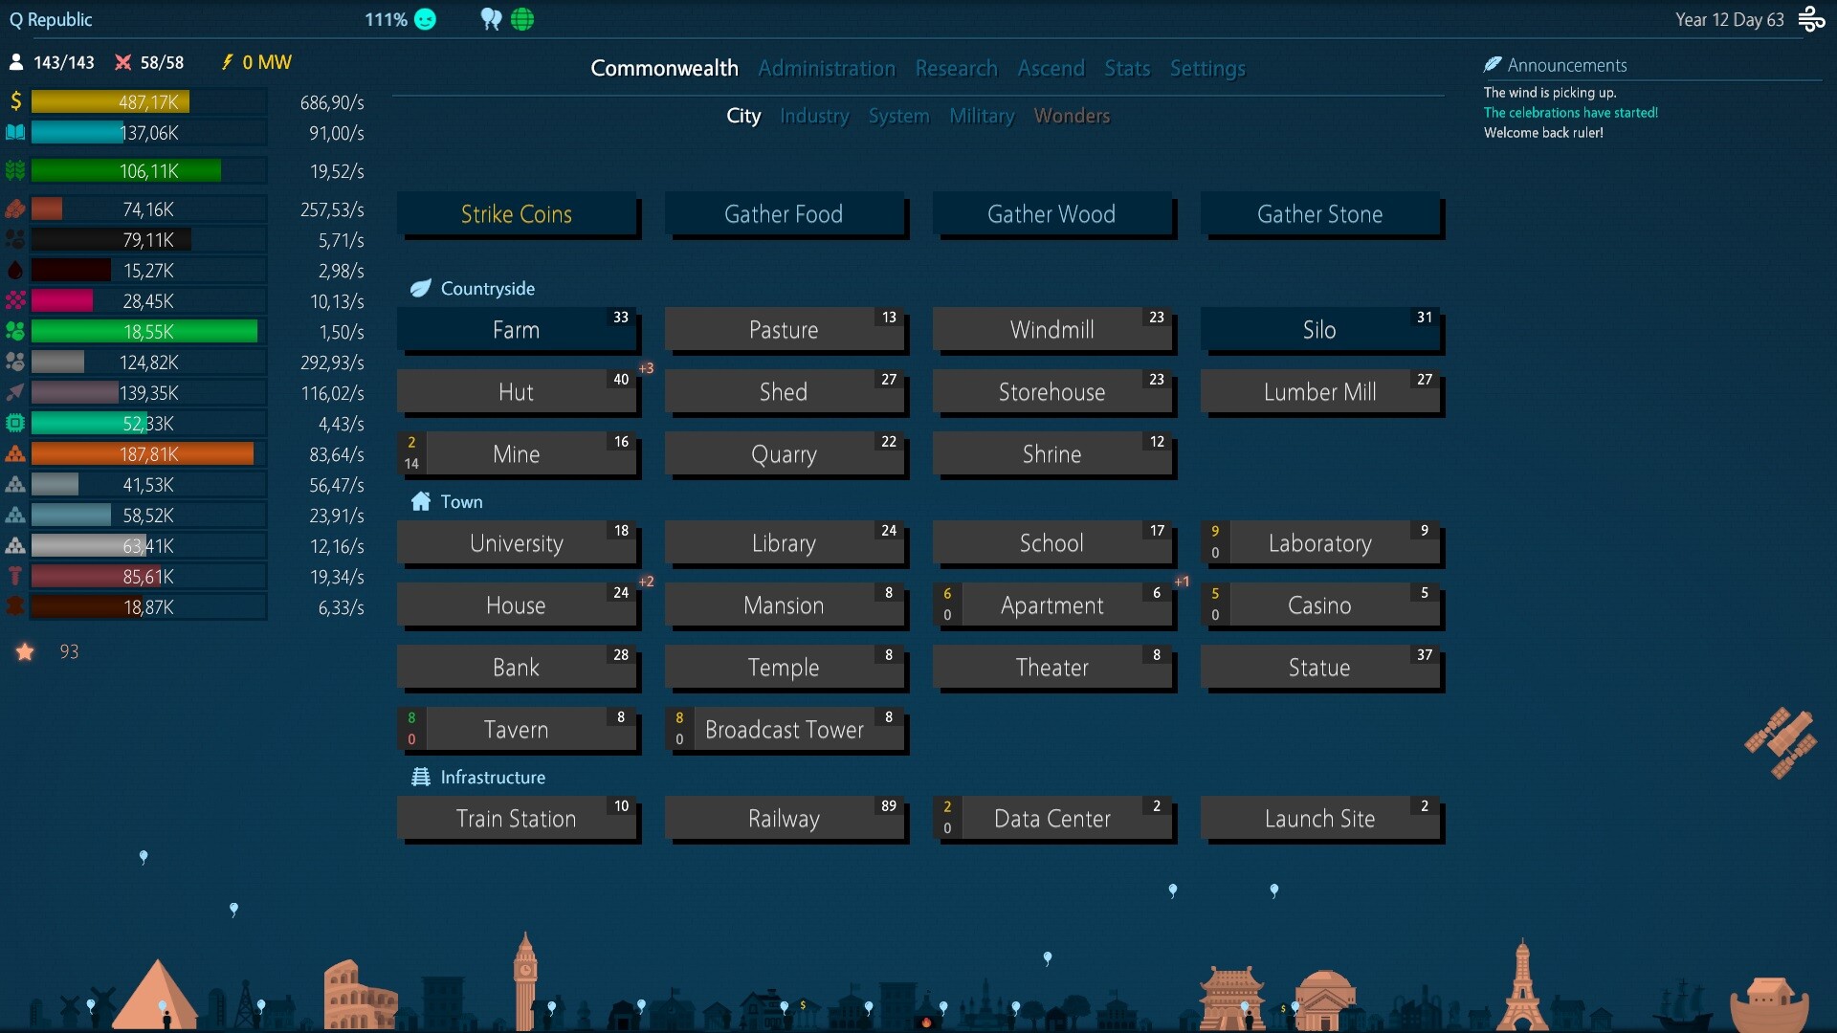Click the yellow star rating icon
The height and width of the screenshot is (1033, 1837).
coord(26,651)
